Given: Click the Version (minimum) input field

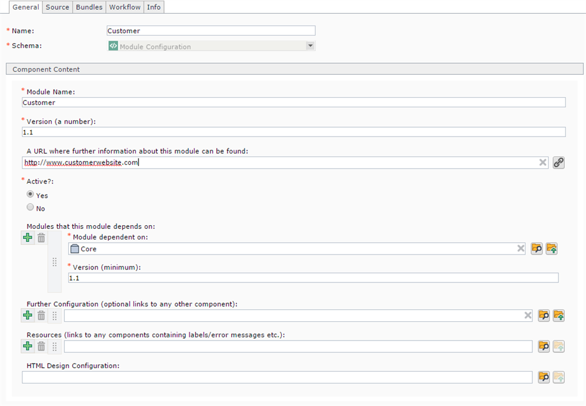Looking at the screenshot, I should [x=313, y=278].
